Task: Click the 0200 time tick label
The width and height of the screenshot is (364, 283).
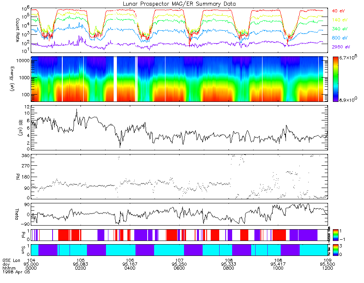Action: pyautogui.click(x=80, y=268)
